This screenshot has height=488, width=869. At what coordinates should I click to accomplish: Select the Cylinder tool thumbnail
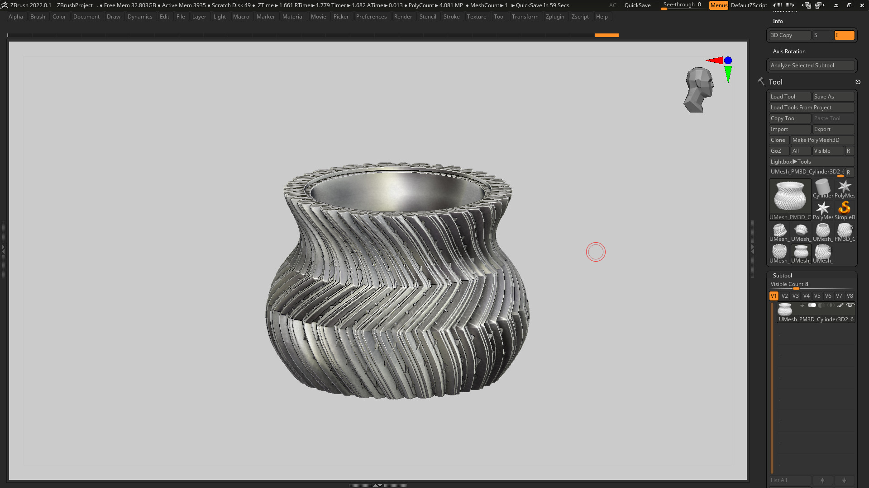pos(823,188)
